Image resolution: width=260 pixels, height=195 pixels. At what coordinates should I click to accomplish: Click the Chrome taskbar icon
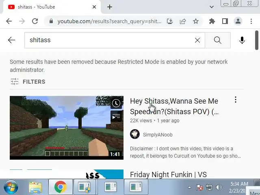coord(61,187)
